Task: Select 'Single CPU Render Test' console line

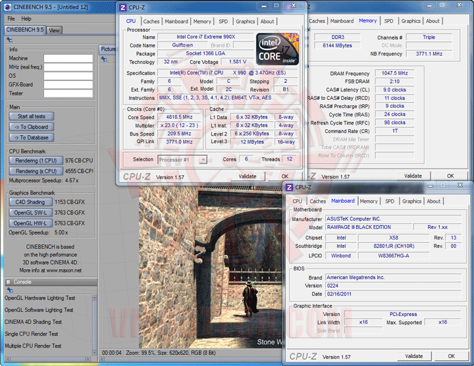Action: 31,334
